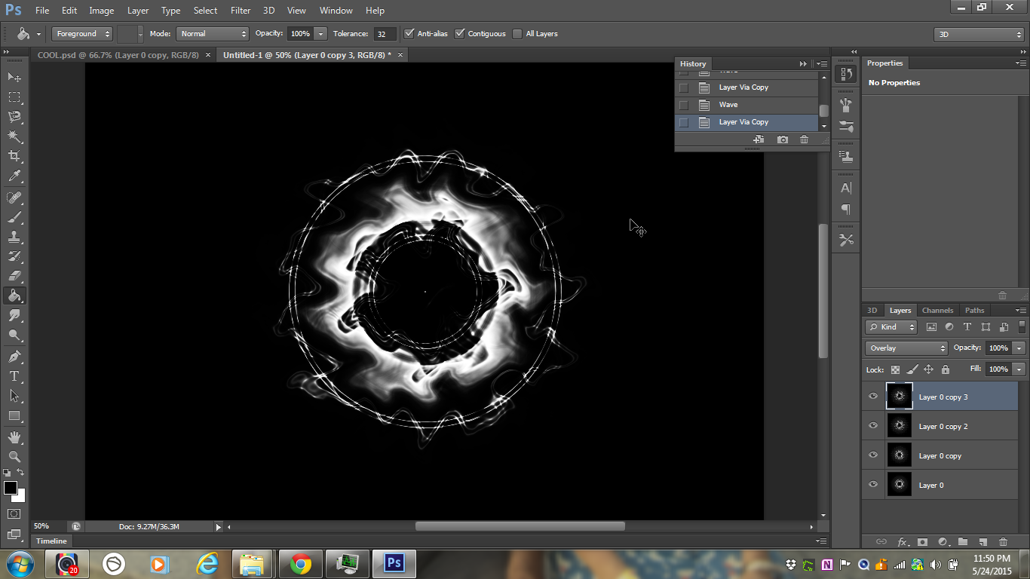Select the Dodge tool

pyautogui.click(x=14, y=335)
